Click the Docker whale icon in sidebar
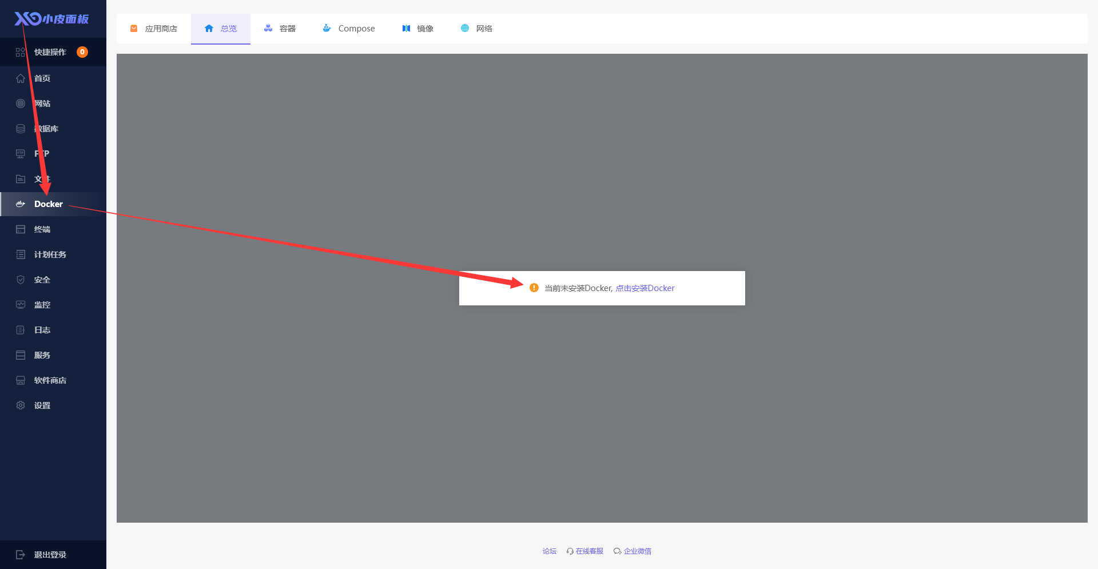 click(x=21, y=204)
